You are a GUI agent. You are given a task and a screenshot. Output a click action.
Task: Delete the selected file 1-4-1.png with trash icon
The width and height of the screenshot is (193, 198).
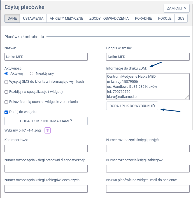47,130
